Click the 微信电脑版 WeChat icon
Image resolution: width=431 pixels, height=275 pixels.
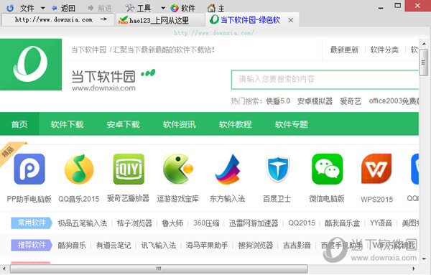click(x=327, y=169)
